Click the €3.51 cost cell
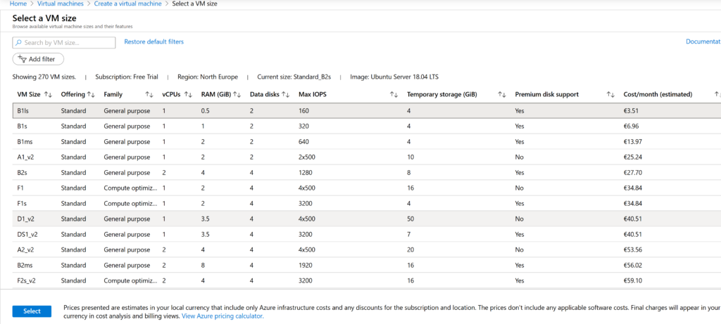This screenshot has height=324, width=721. click(631, 110)
